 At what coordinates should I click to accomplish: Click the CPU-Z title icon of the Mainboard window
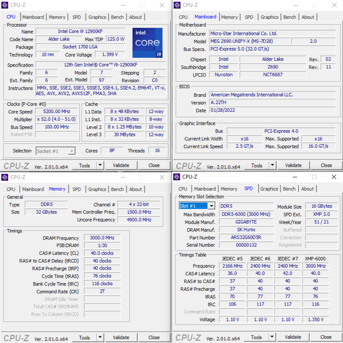point(177,5)
